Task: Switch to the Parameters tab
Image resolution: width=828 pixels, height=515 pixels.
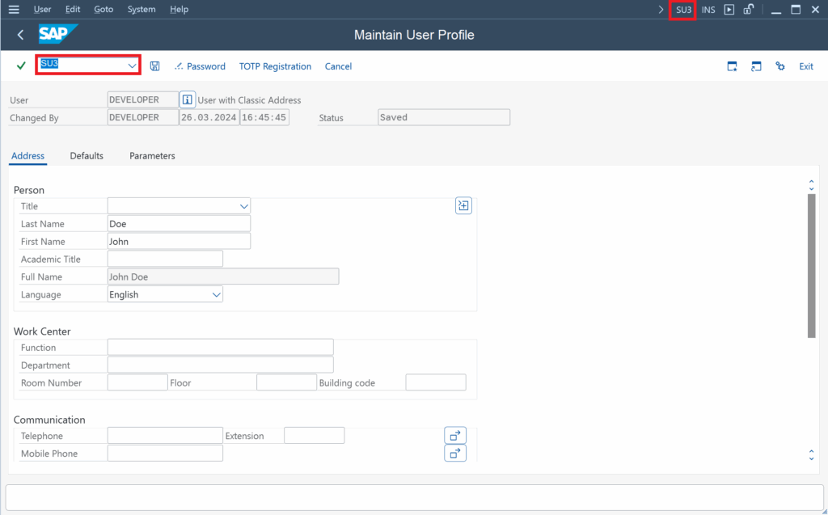Action: 152,155
